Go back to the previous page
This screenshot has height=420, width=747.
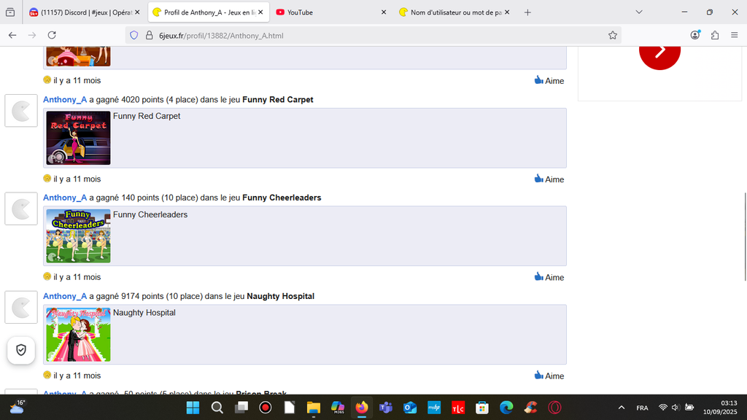pyautogui.click(x=12, y=35)
